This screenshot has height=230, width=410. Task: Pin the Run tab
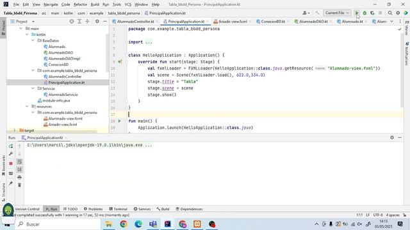pyautogui.click(x=11, y=183)
